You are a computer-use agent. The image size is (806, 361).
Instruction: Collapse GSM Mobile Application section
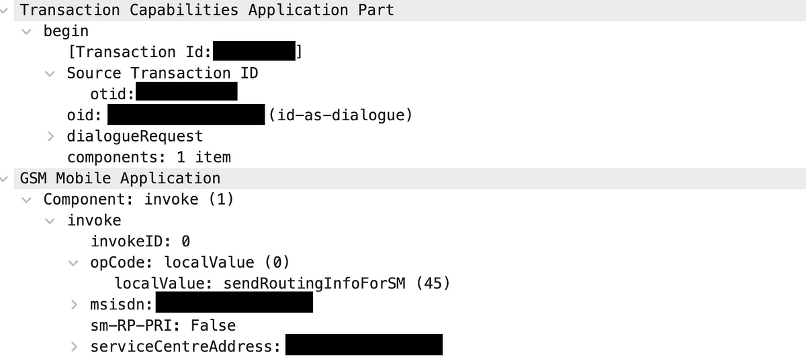click(x=5, y=178)
